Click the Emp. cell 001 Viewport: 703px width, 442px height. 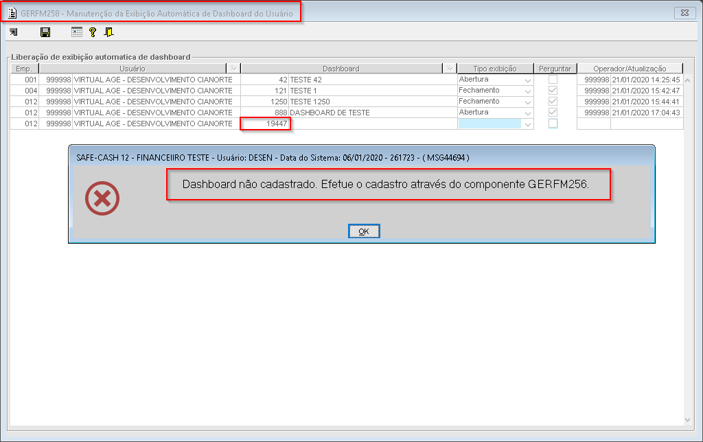tap(25, 80)
